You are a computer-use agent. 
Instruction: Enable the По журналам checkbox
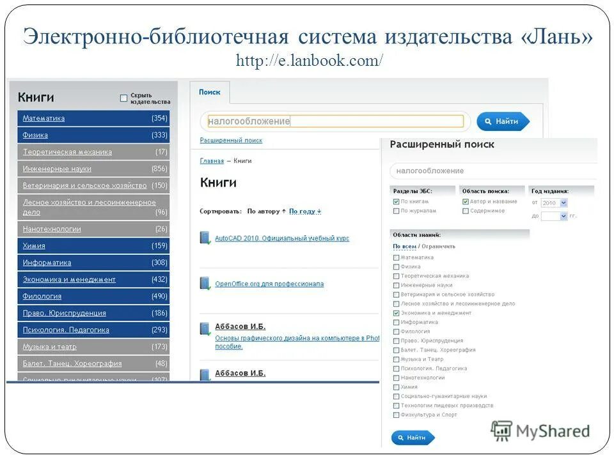pyautogui.click(x=395, y=211)
